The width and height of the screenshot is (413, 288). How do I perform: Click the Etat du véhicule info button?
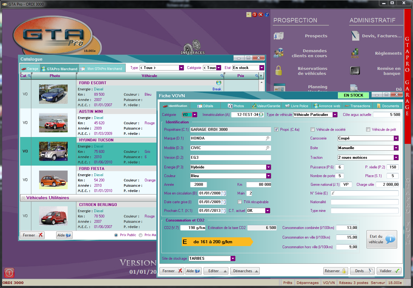(382, 239)
